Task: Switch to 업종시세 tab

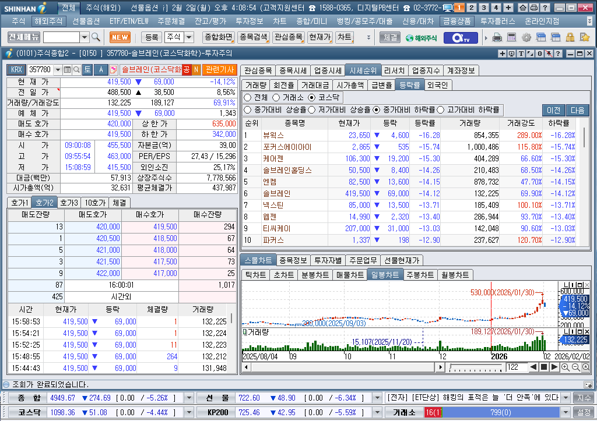Action: coord(328,70)
